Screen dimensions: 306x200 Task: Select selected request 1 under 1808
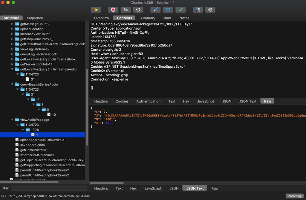point(42,135)
